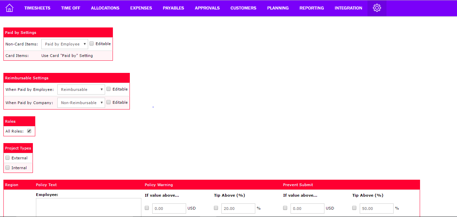Click the home icon in navigation bar

coord(9,8)
